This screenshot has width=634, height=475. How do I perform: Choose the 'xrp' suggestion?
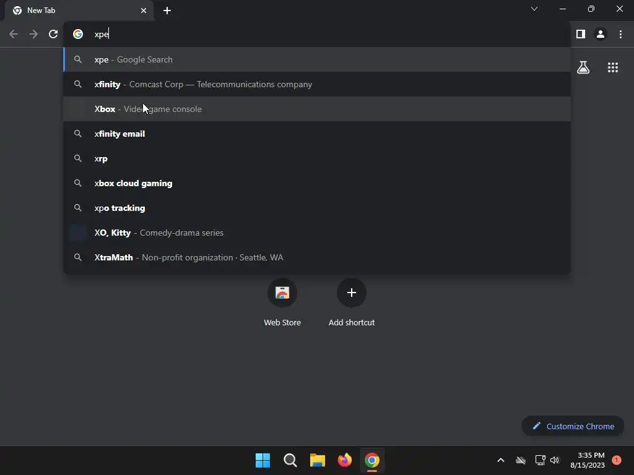(317, 158)
